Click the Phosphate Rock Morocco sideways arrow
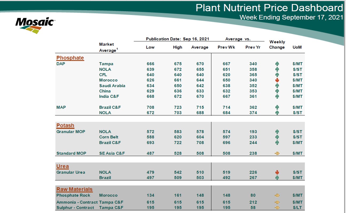This screenshot has width=346, height=213. pyautogui.click(x=277, y=195)
